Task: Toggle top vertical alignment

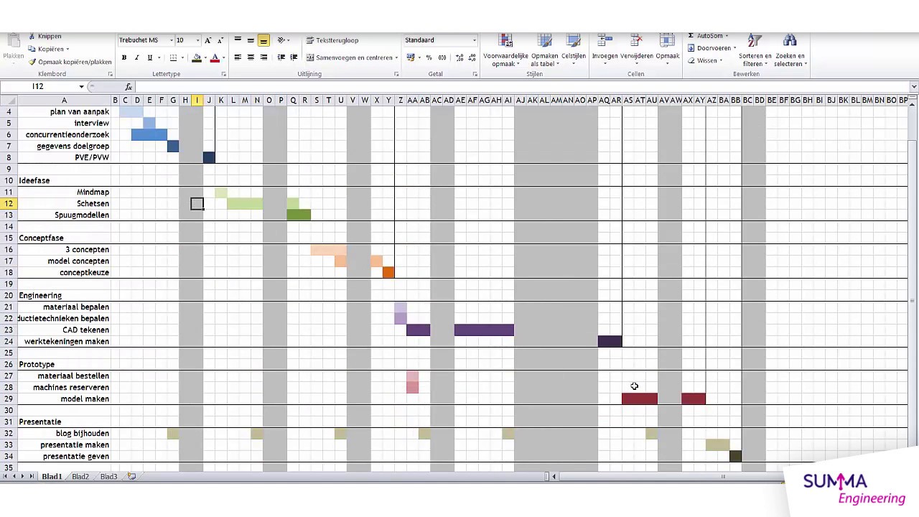Action: coord(238,40)
